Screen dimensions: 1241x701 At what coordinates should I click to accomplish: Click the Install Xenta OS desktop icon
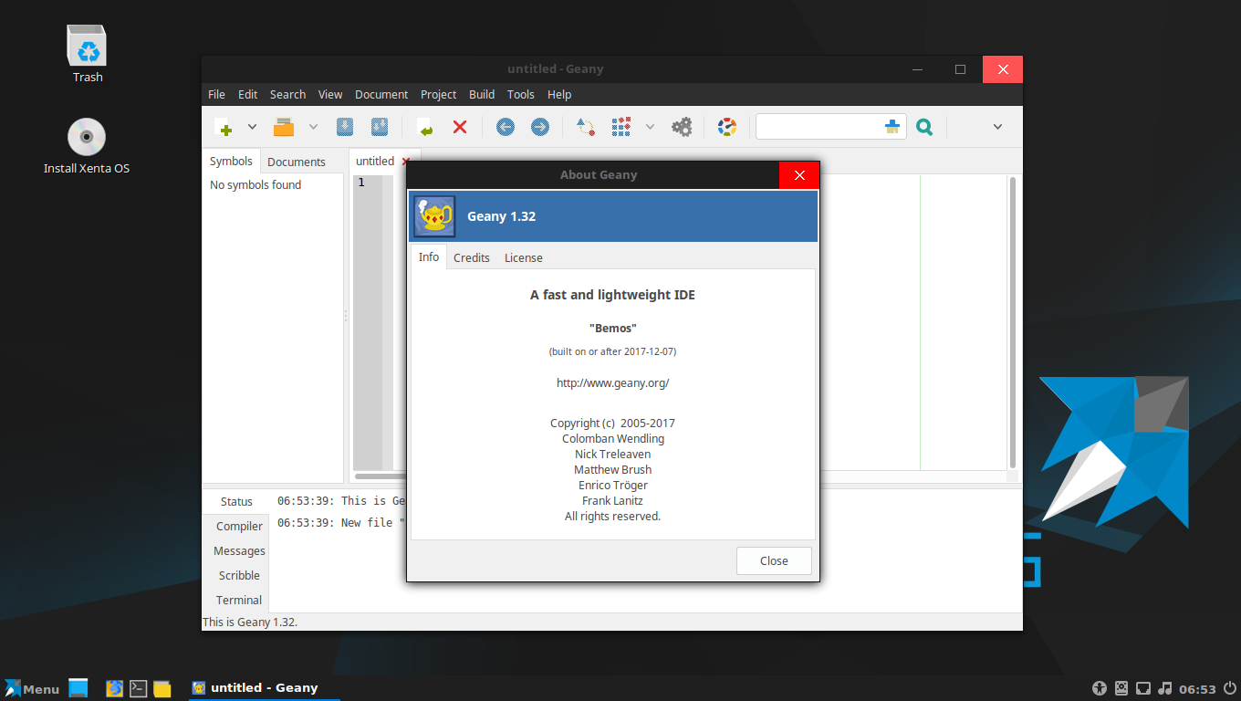pos(87,146)
